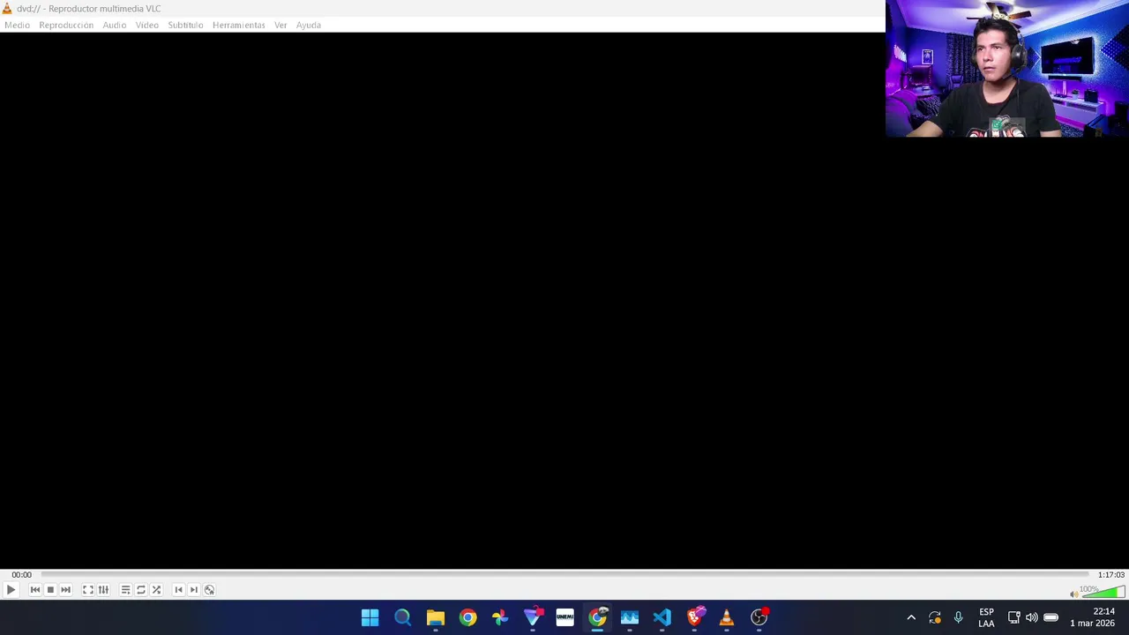Show the playlist view
Screen dimensions: 1129x635
pos(125,590)
